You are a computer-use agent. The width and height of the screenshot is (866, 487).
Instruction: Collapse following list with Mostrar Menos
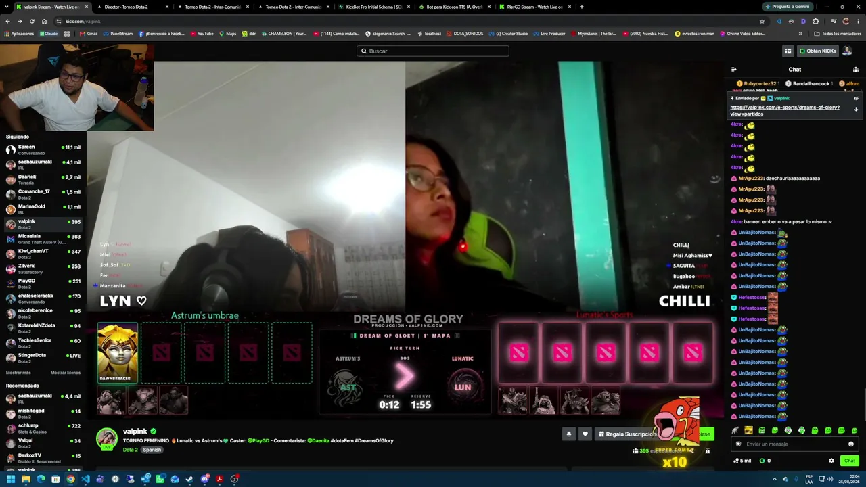pyautogui.click(x=66, y=373)
